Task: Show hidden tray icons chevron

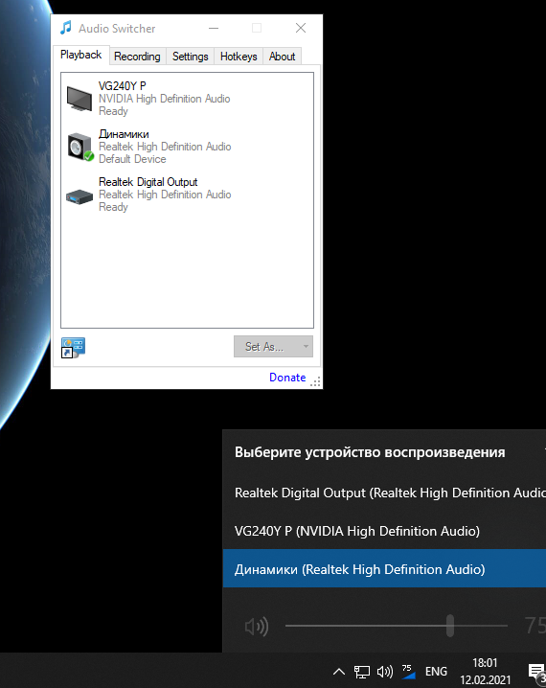Action: [338, 672]
